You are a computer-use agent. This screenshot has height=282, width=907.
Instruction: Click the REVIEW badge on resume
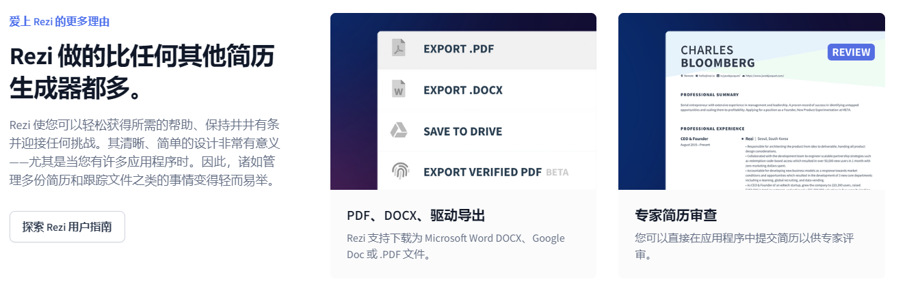point(851,52)
